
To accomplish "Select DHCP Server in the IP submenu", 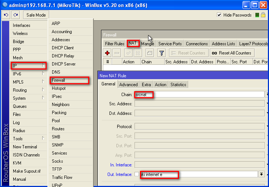I will pos(71,64).
